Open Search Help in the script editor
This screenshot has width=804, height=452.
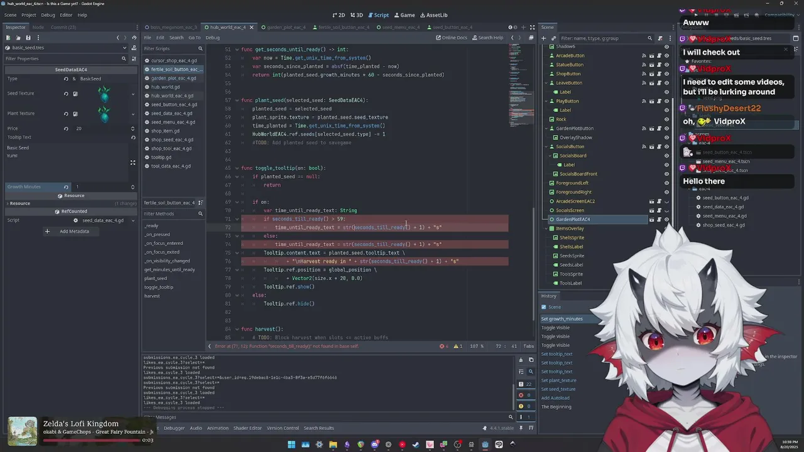click(x=487, y=38)
